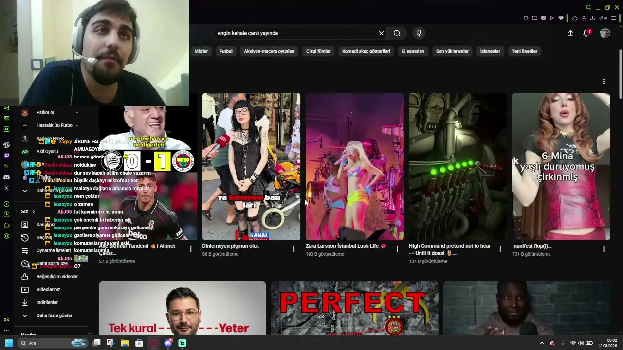The height and width of the screenshot is (350, 623).
Task: Select the İzlenenler chip
Action: click(x=490, y=51)
